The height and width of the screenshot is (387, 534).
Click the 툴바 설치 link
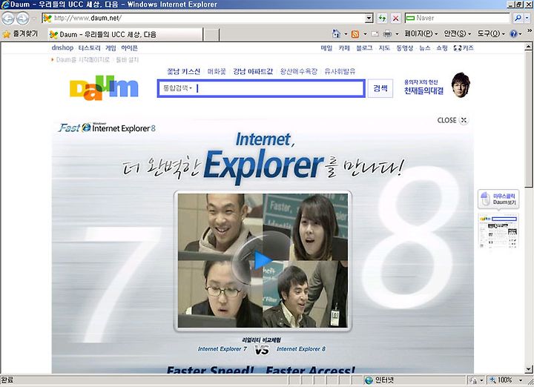tap(128, 60)
